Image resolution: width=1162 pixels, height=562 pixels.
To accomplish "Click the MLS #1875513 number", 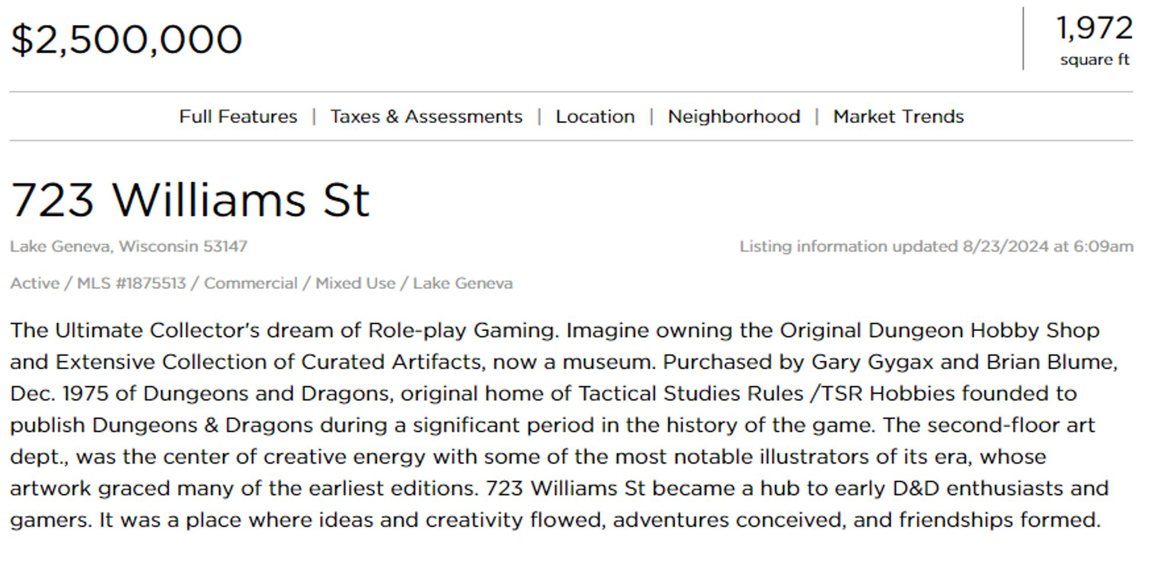I will click(x=131, y=283).
